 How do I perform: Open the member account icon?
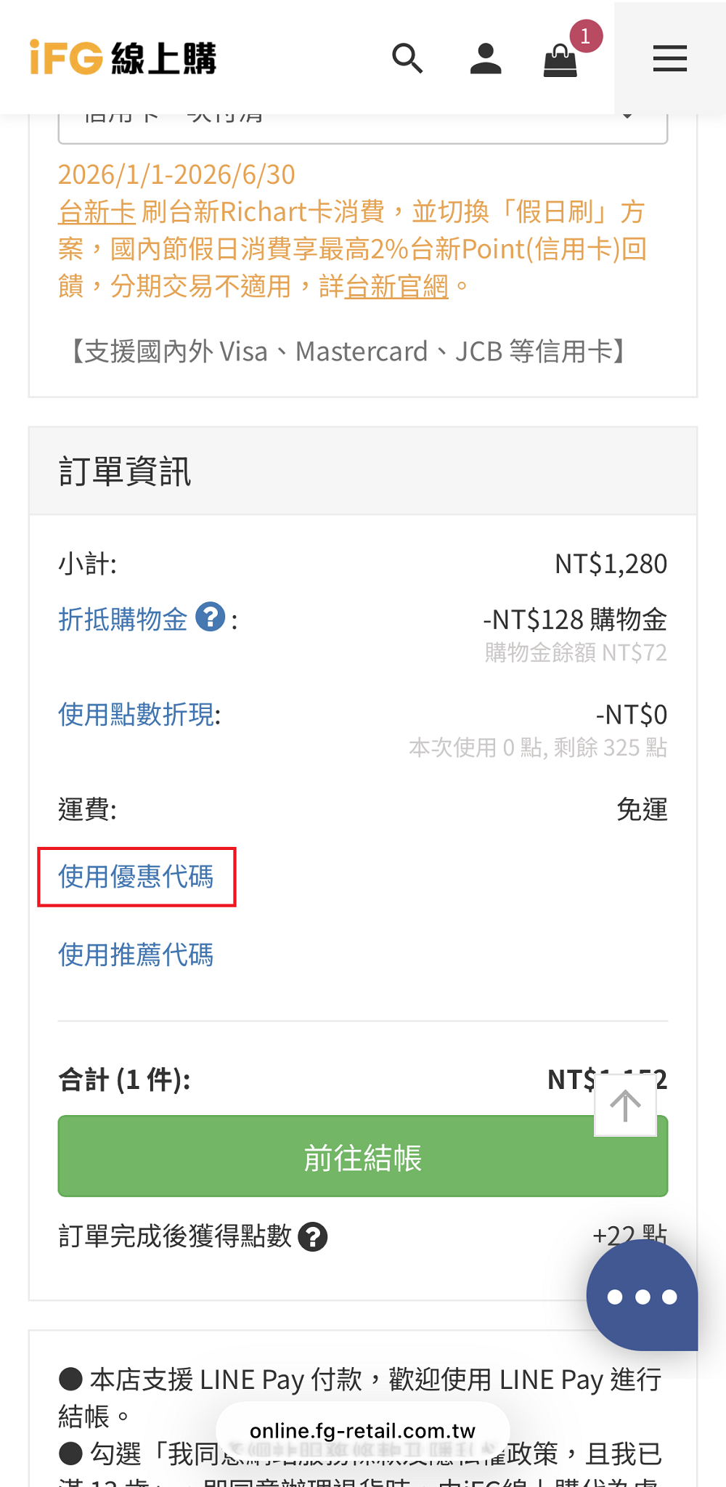486,59
